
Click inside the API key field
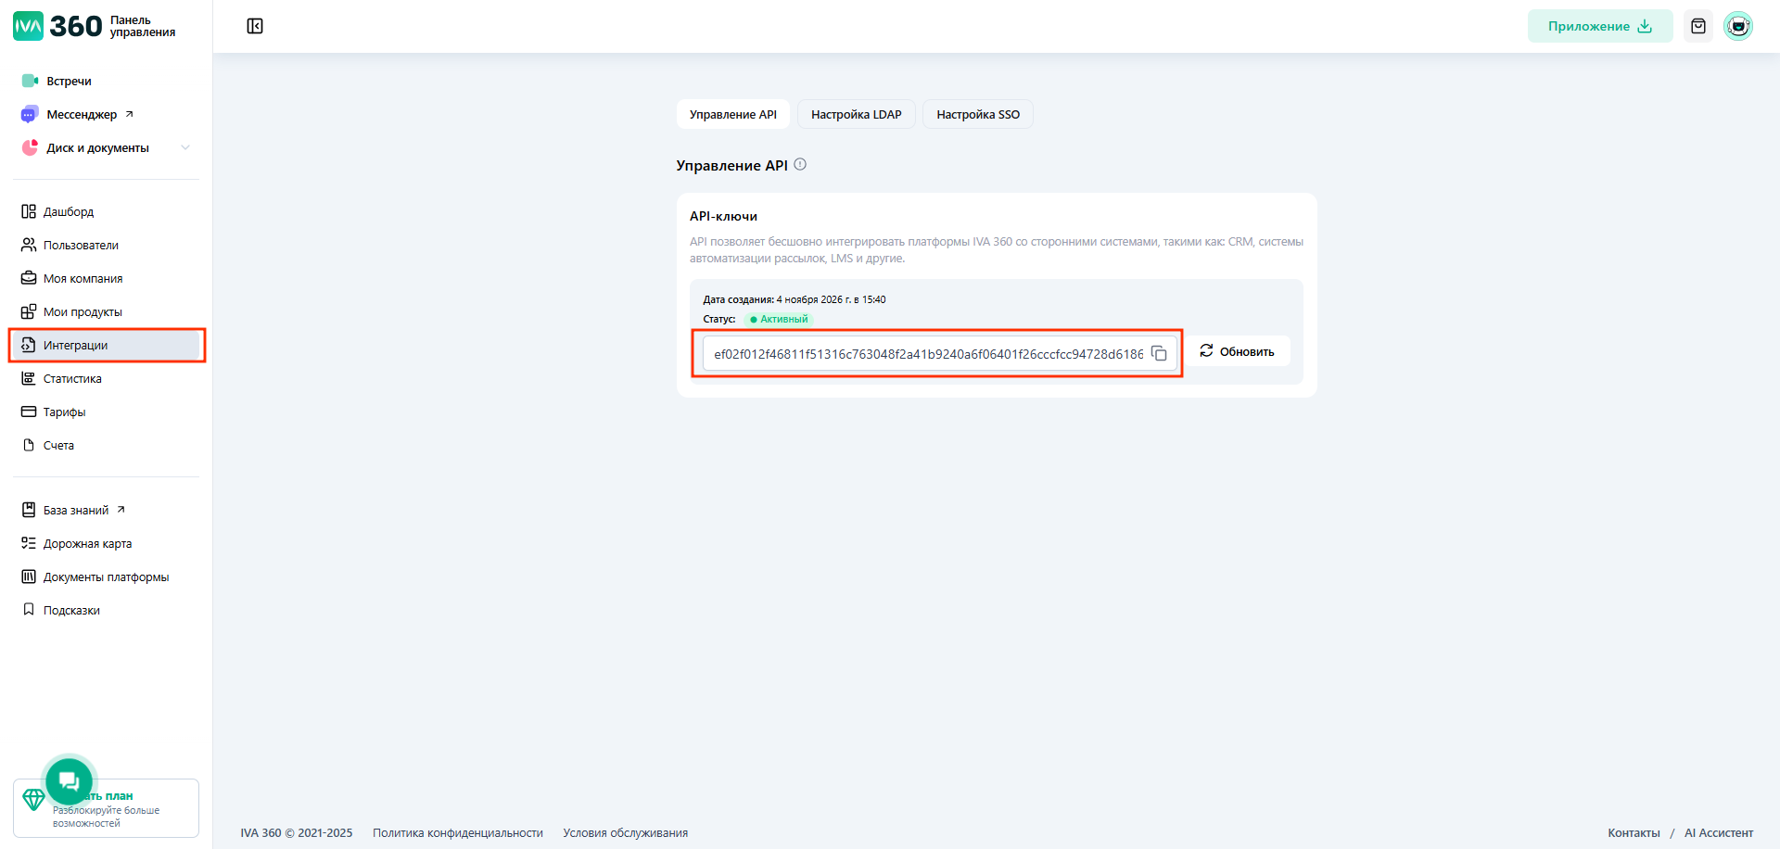(x=927, y=354)
